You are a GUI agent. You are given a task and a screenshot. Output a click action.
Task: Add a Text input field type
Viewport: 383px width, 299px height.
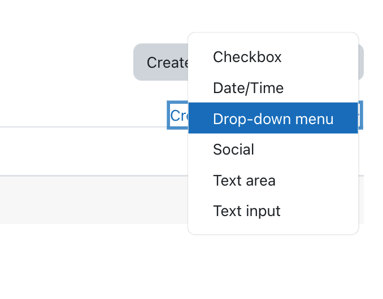[273, 211]
